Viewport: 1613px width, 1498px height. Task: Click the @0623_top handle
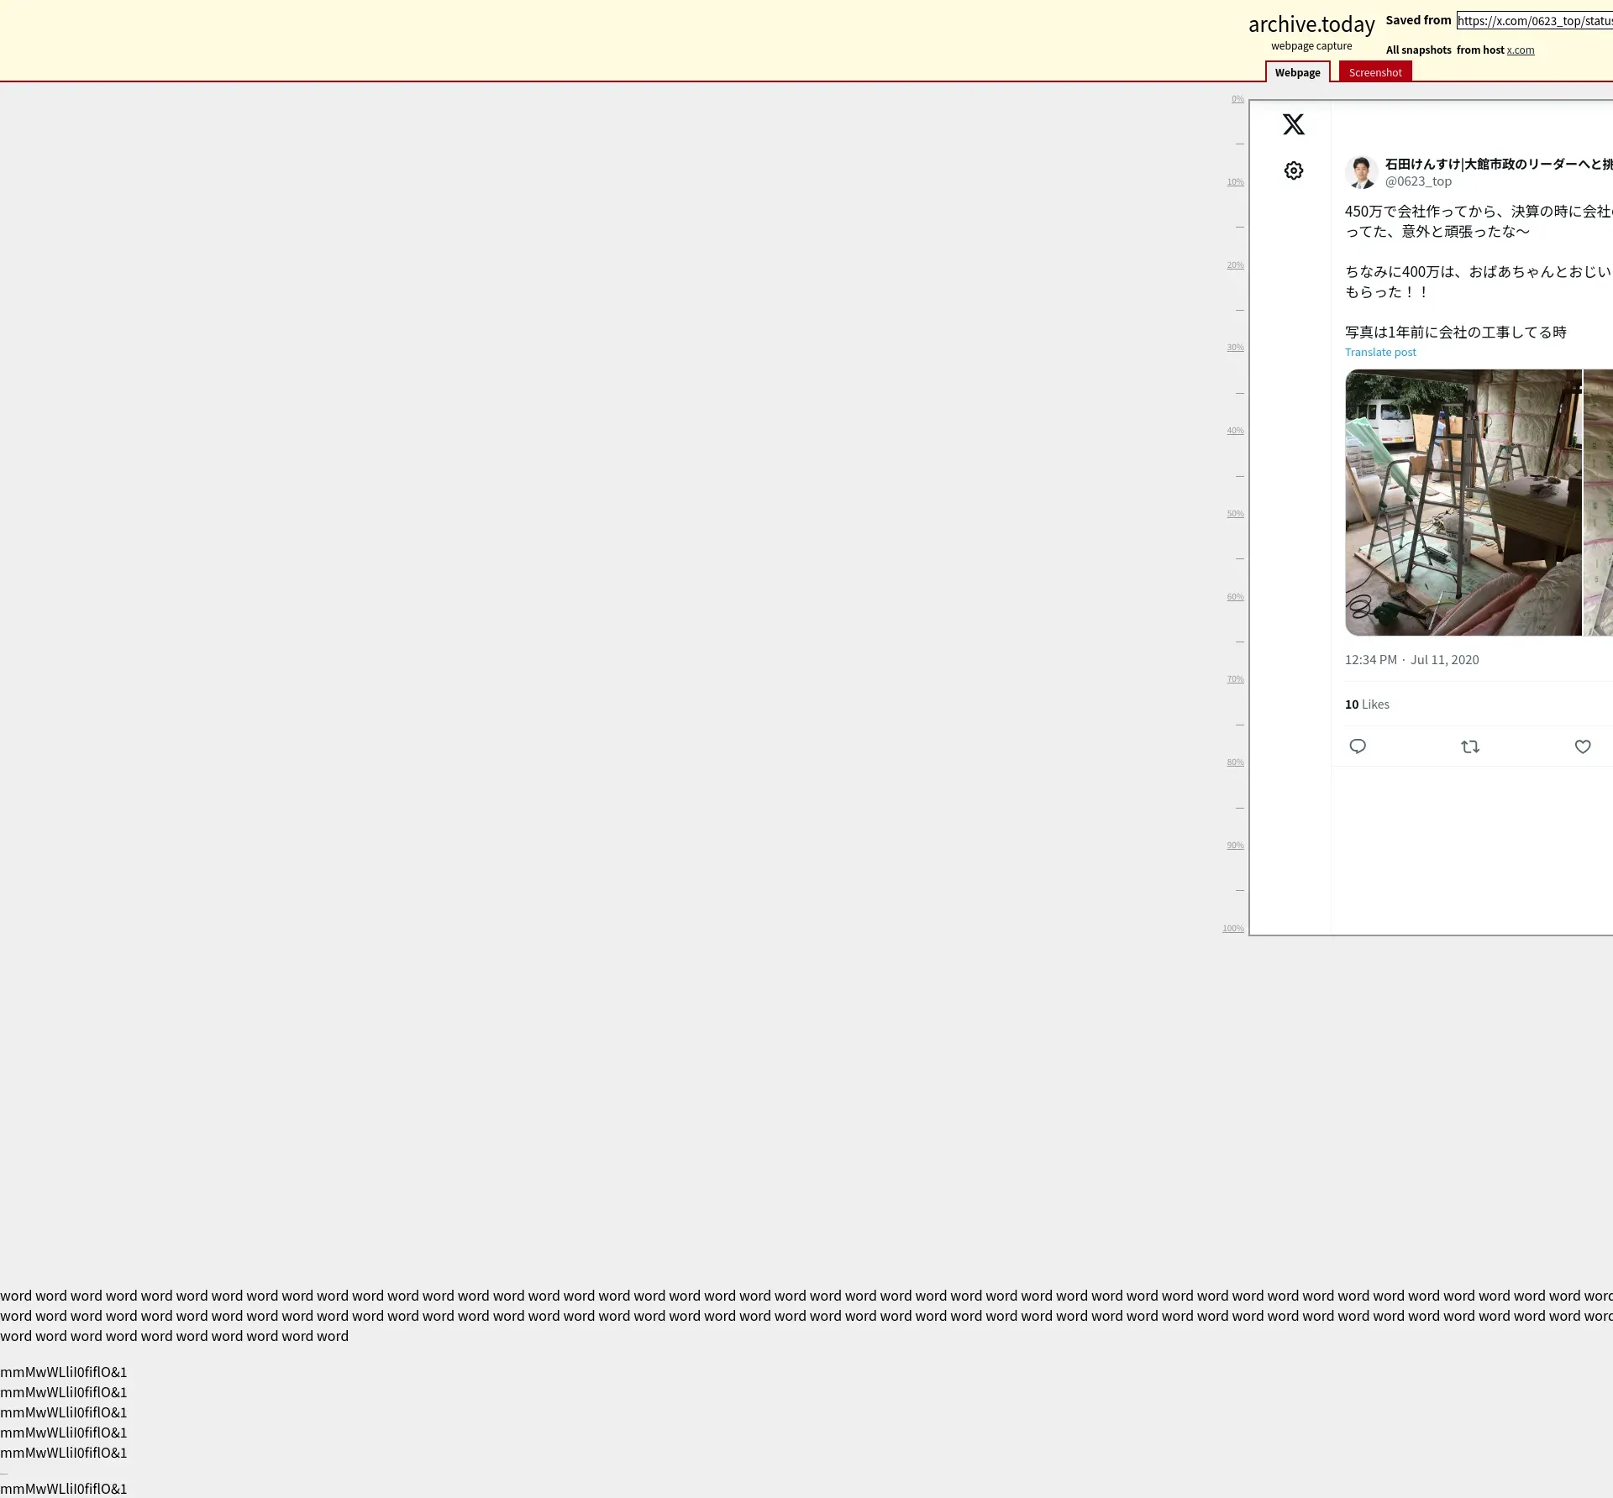pyautogui.click(x=1418, y=181)
